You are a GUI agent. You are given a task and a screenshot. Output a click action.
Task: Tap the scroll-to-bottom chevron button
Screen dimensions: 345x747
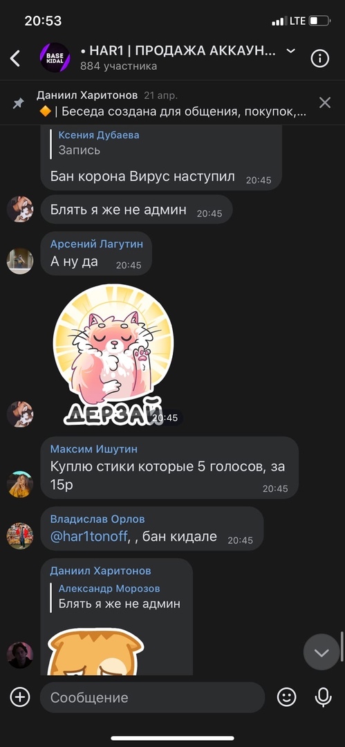click(321, 652)
